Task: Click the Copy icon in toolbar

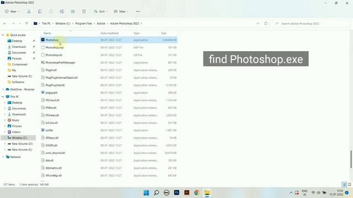Action: tap(40, 12)
